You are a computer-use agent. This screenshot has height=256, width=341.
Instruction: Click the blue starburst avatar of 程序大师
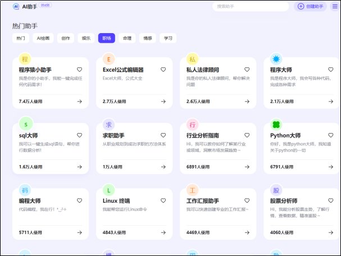(x=276, y=59)
